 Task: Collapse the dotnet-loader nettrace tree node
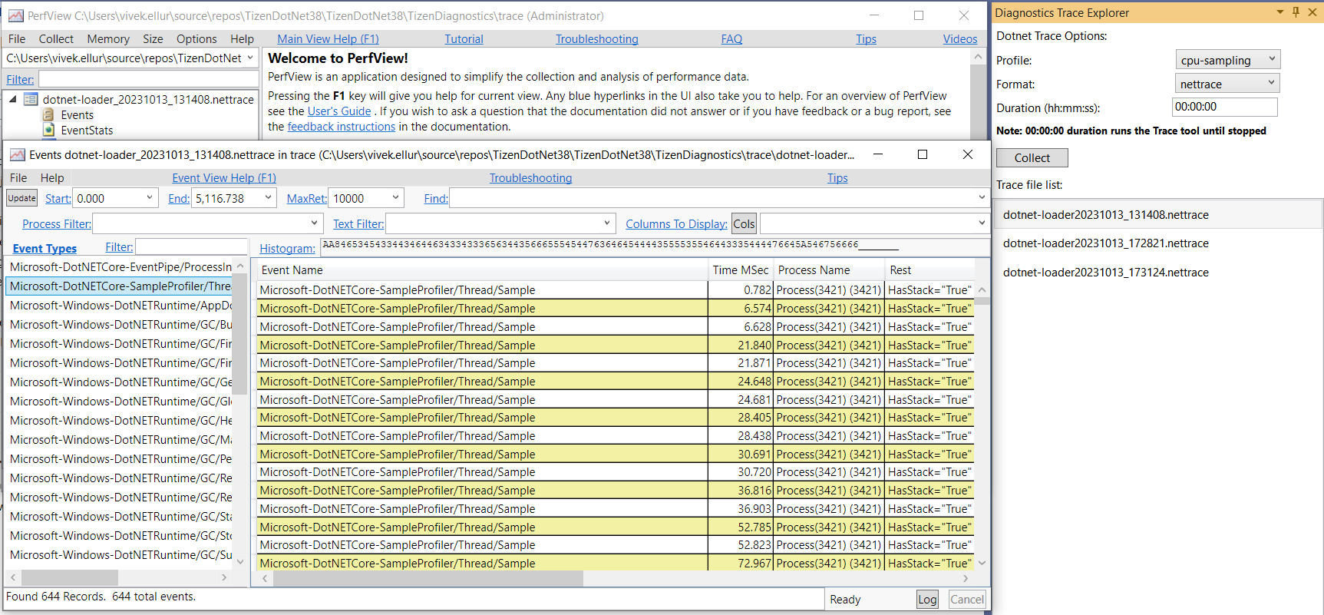coord(13,99)
